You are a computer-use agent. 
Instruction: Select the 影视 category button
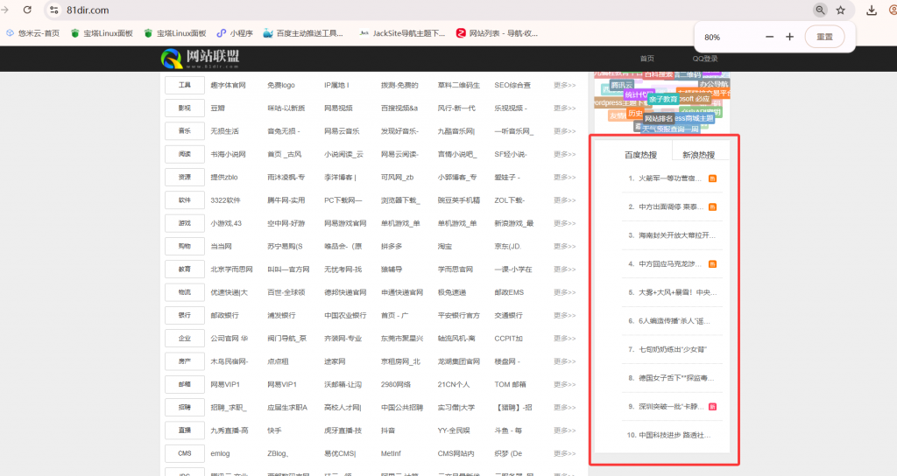tap(184, 108)
